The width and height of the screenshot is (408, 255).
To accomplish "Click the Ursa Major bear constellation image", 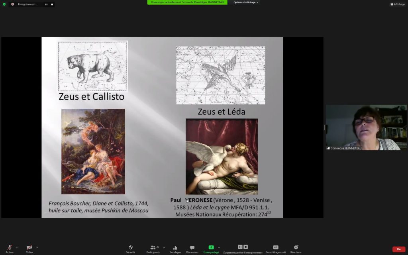I will (92, 66).
